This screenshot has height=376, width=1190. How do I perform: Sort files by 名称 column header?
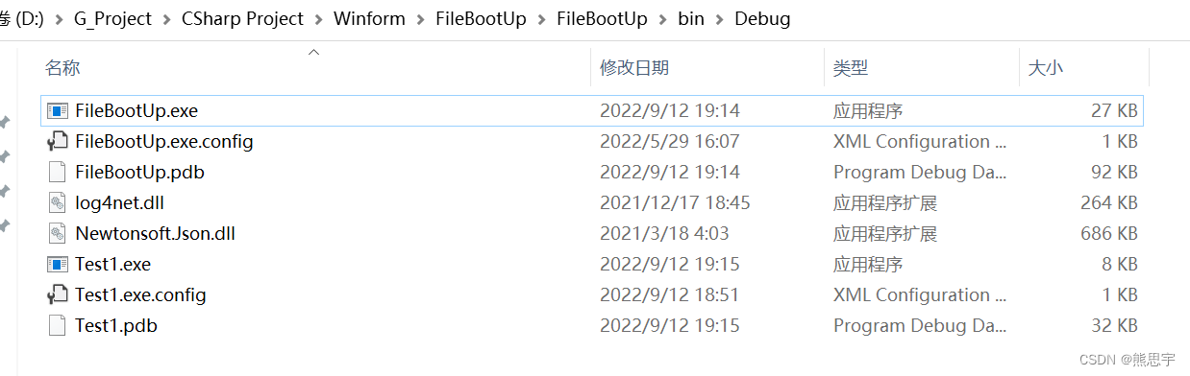pyautogui.click(x=62, y=68)
